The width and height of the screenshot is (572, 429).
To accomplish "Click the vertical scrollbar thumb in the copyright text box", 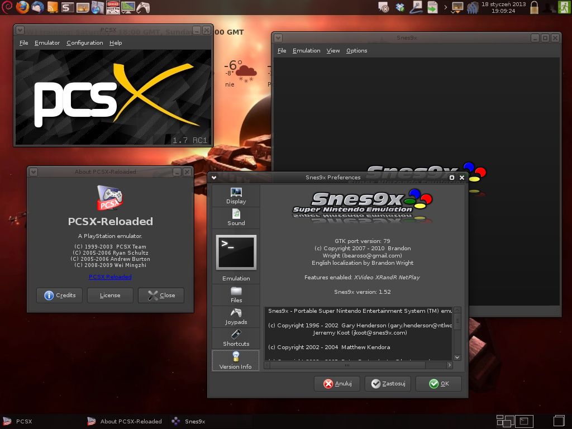I will click(457, 321).
